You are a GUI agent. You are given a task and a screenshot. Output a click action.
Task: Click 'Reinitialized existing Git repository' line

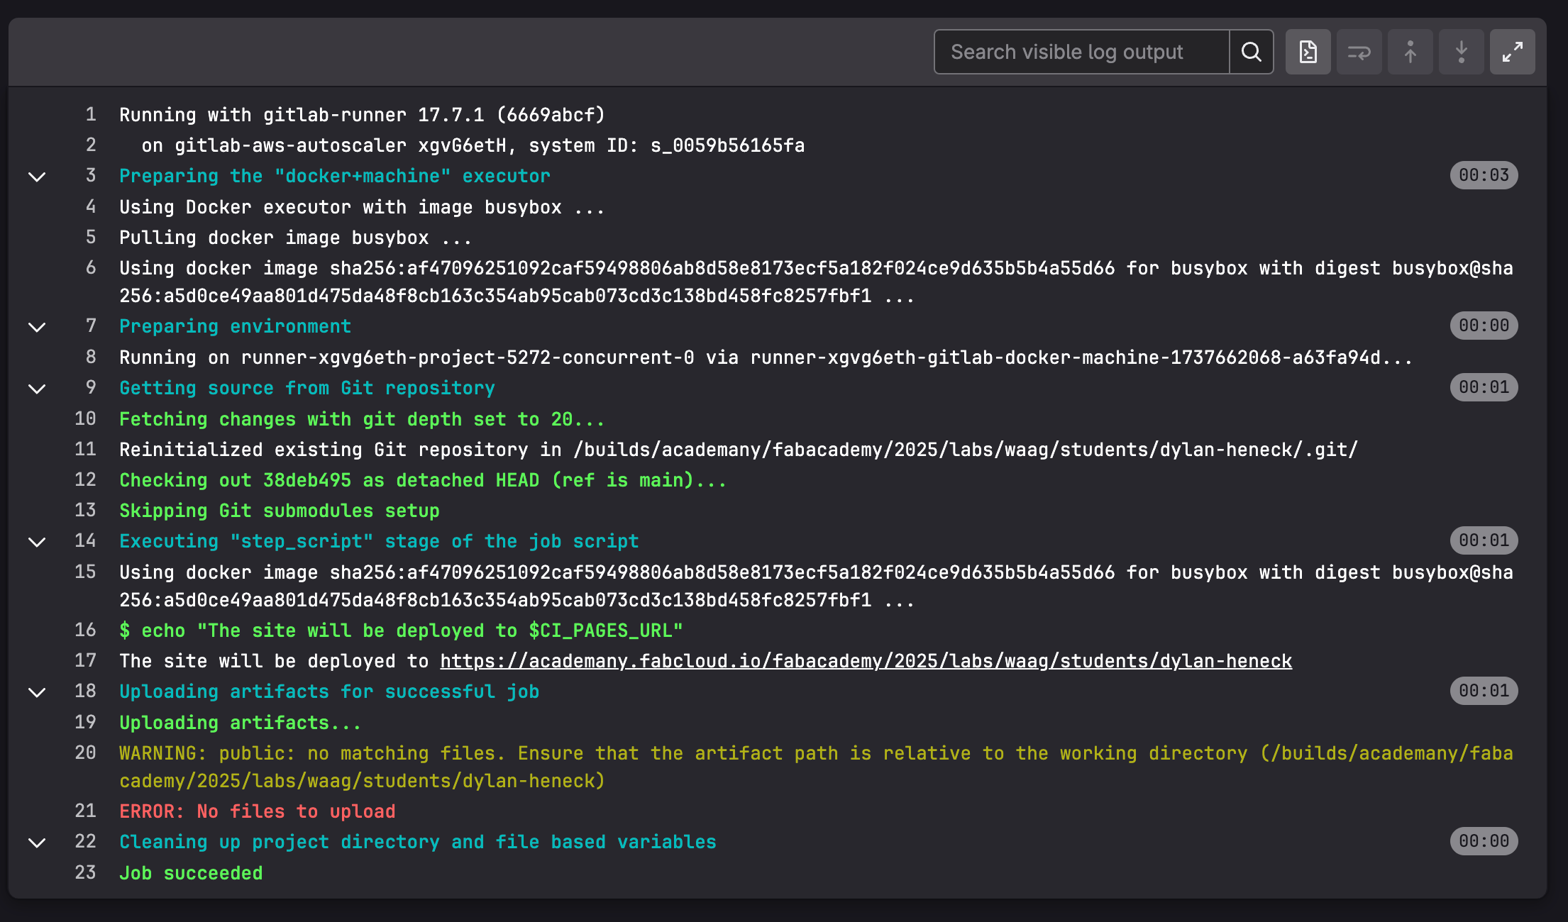(x=739, y=450)
